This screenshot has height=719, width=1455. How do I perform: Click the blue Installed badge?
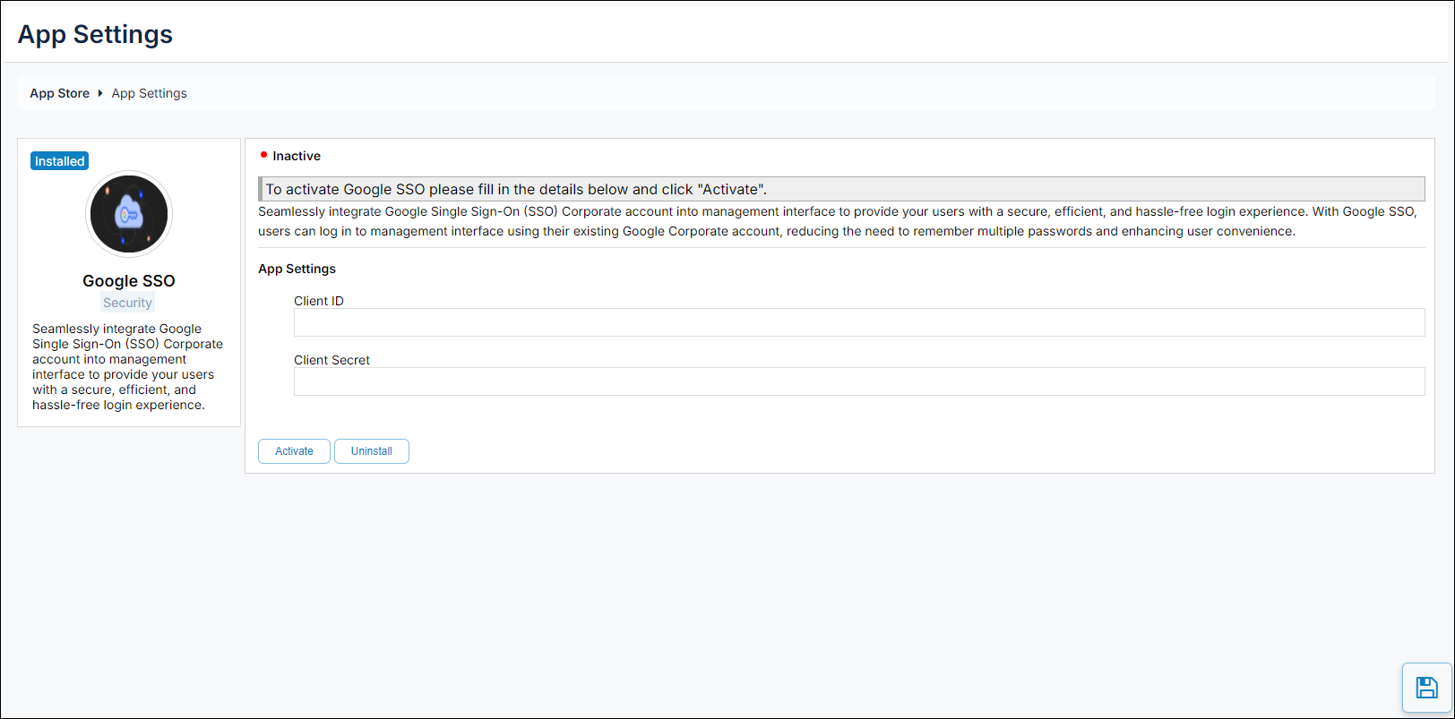click(x=59, y=161)
